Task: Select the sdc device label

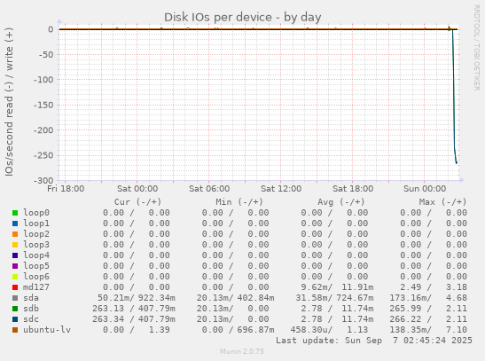Action: pos(31,319)
